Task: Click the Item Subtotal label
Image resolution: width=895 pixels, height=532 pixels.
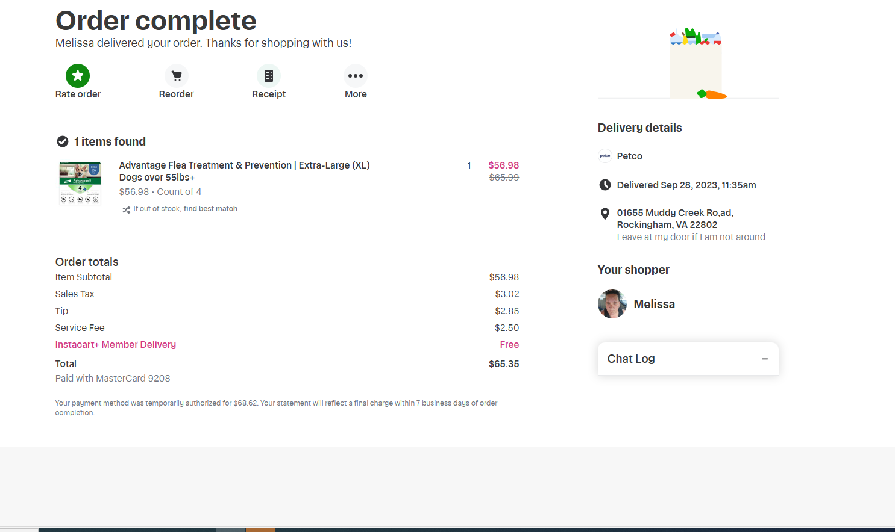Action: (84, 277)
